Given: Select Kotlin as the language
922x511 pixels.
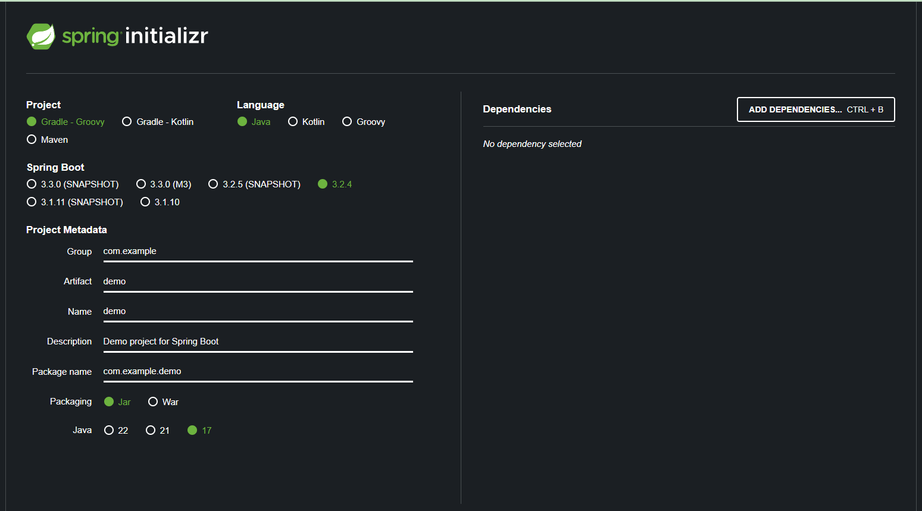Looking at the screenshot, I should [307, 121].
